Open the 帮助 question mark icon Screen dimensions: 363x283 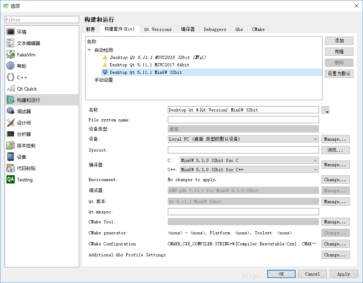tap(11, 66)
